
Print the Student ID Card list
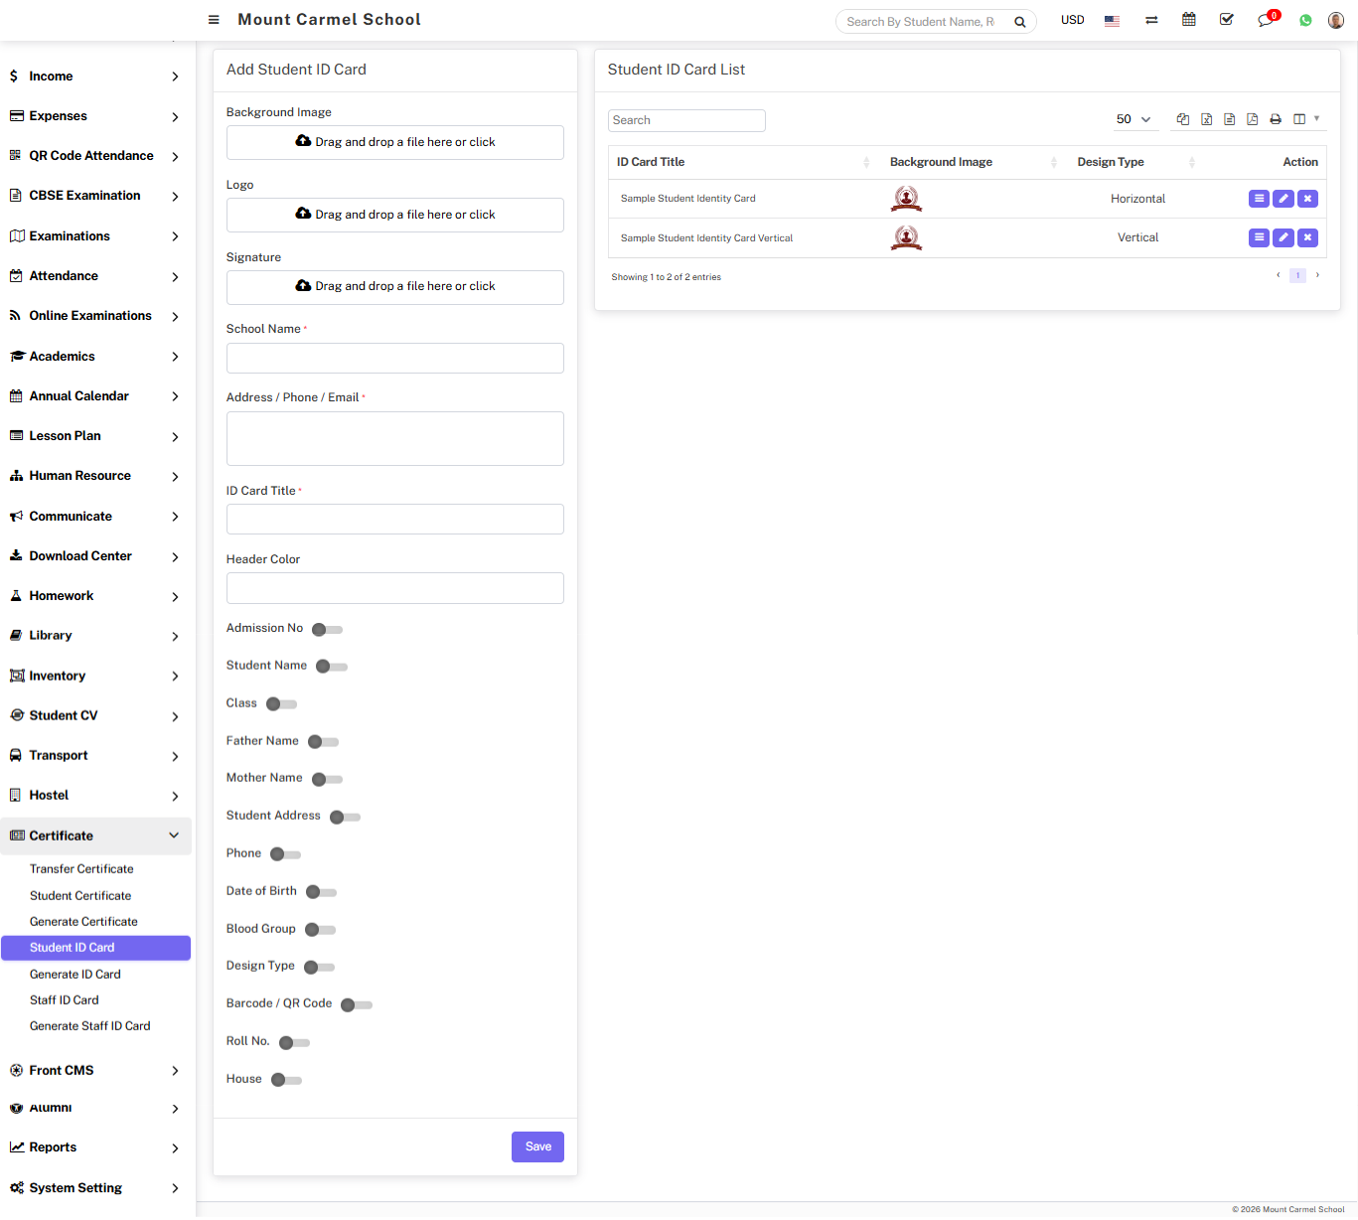(x=1276, y=119)
